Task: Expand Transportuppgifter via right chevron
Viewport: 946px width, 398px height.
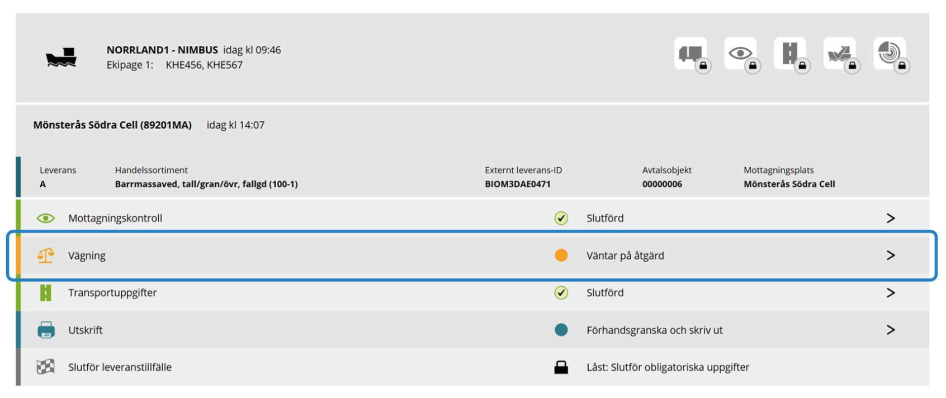Action: (x=891, y=292)
